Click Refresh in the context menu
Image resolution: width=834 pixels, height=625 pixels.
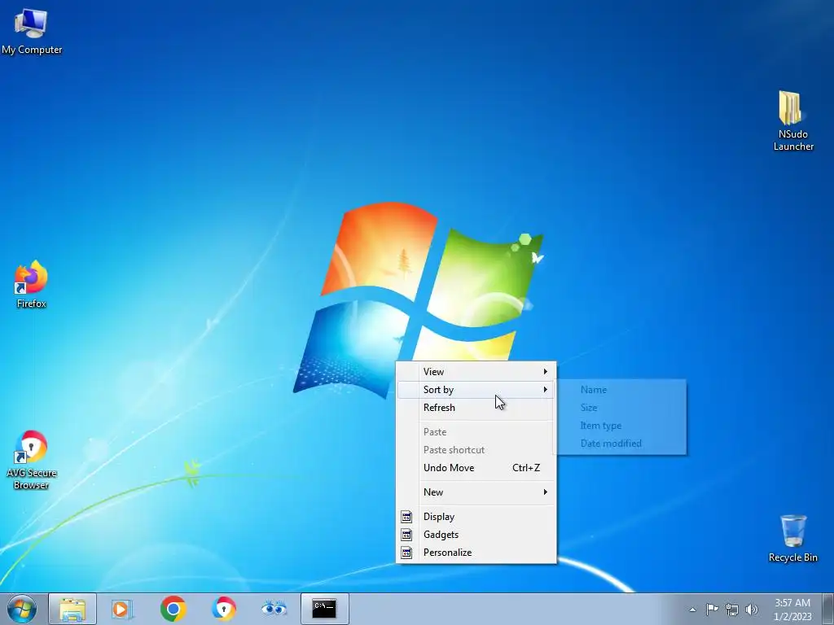476,408
